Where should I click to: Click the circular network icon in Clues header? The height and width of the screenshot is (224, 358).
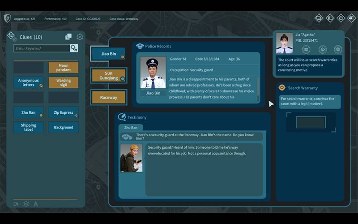coord(80,37)
